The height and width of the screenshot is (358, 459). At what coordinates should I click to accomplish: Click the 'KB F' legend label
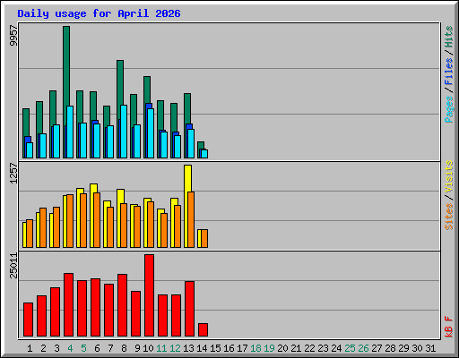coord(449,327)
